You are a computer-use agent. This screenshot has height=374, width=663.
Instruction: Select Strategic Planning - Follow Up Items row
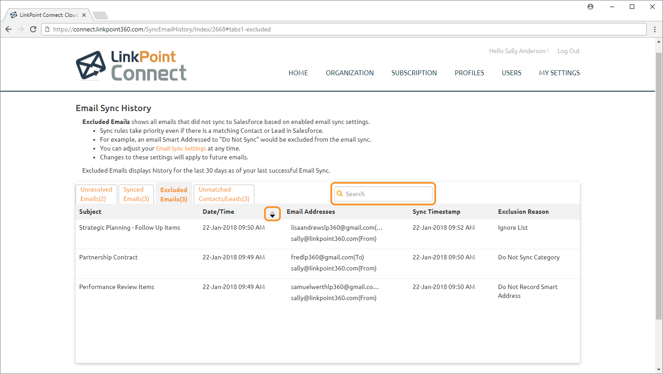[327, 234]
